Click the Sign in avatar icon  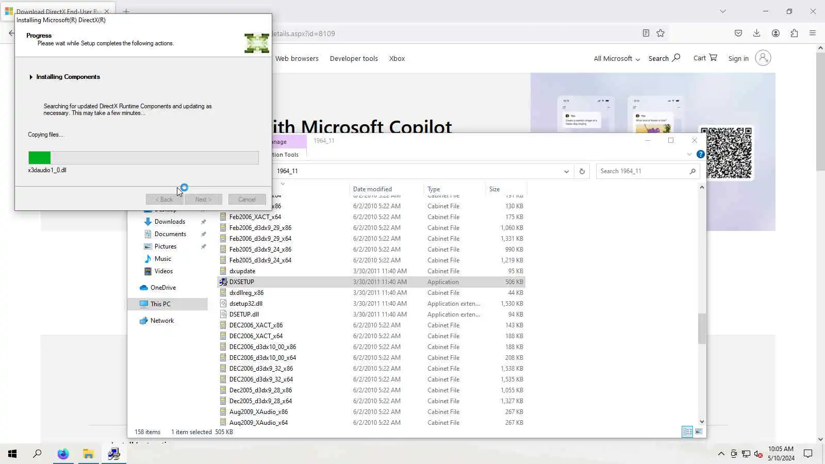click(763, 58)
